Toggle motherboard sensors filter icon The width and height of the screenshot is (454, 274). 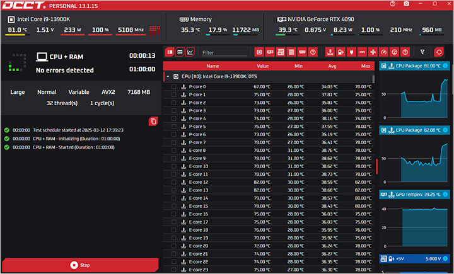[x=281, y=52]
